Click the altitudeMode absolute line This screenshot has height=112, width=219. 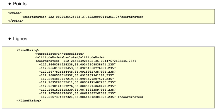69,57
